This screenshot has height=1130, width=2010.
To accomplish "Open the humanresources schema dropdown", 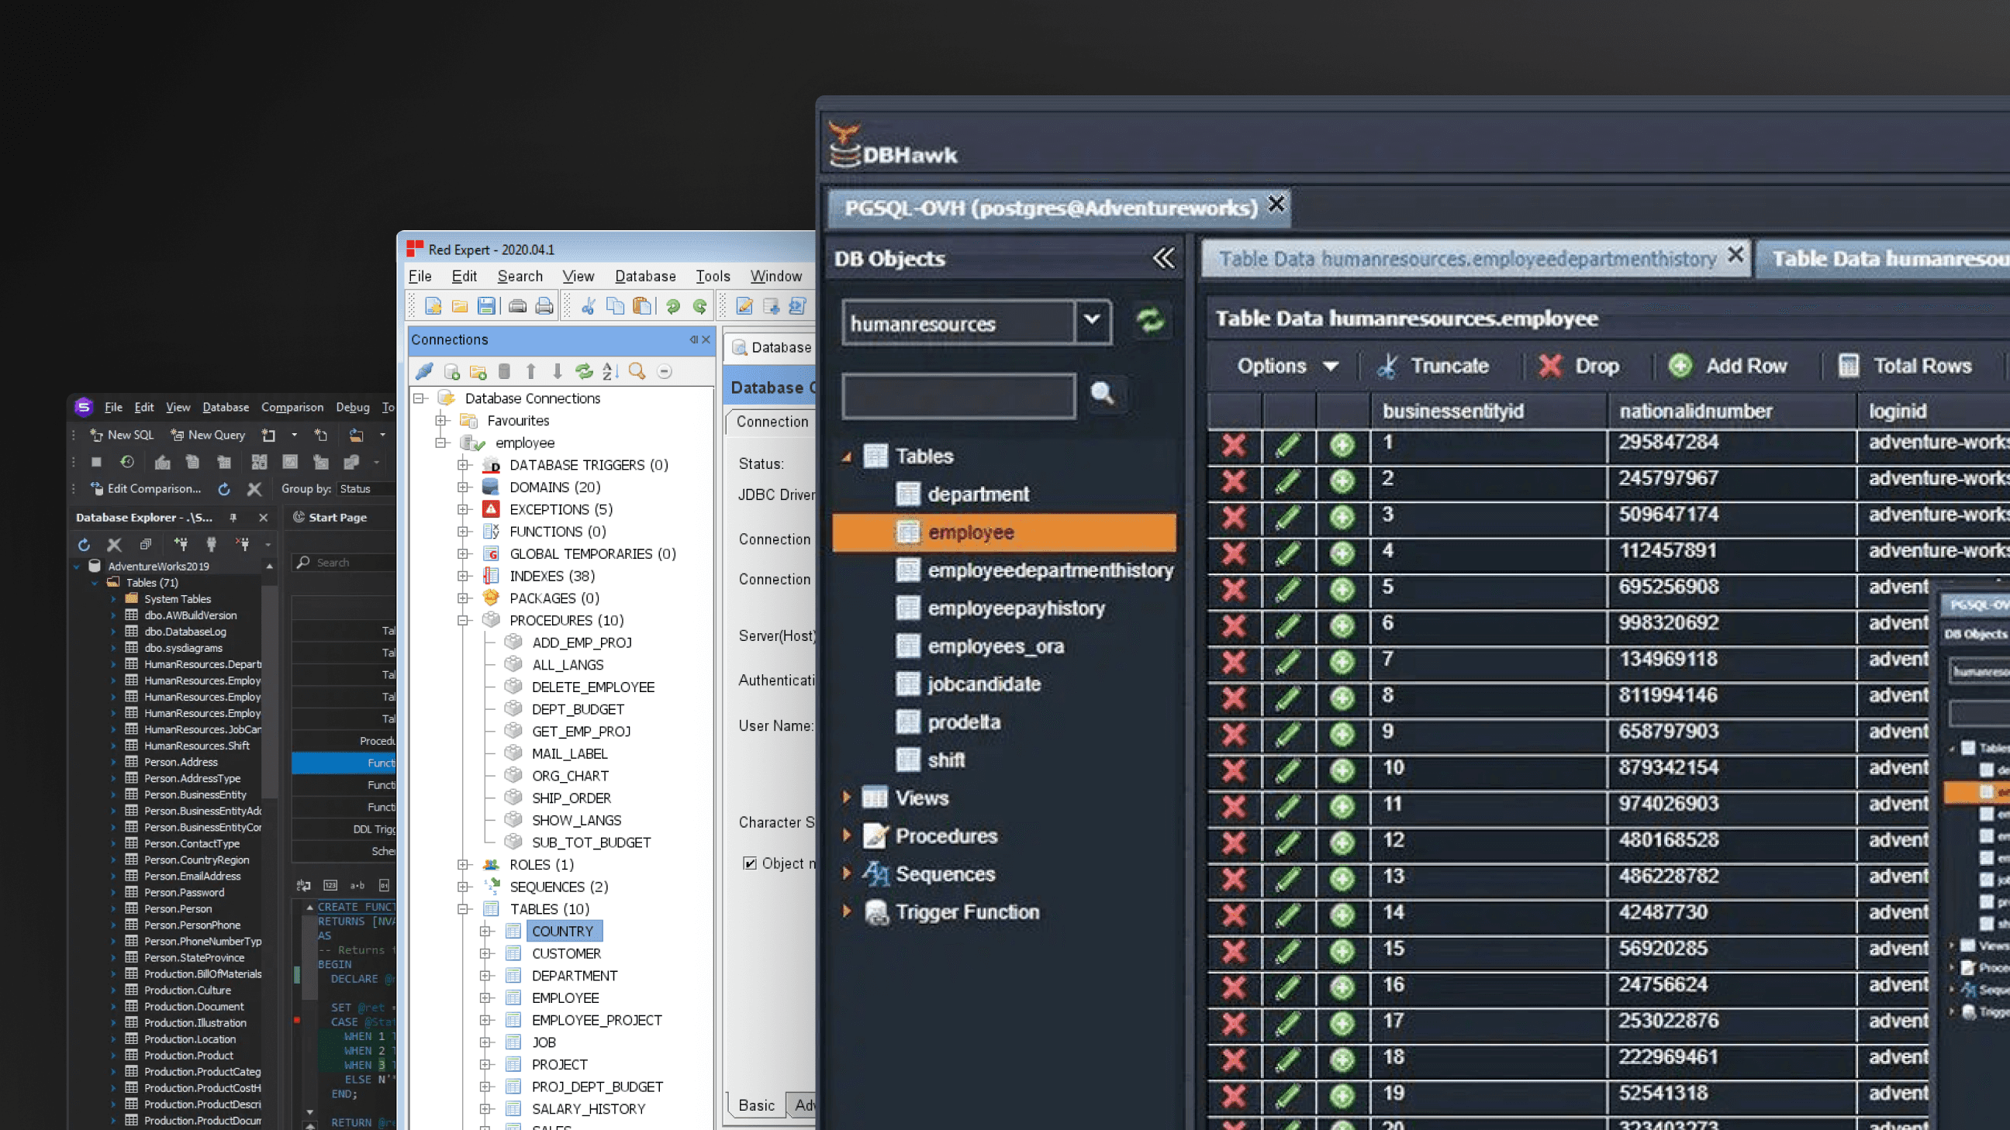I will pyautogui.click(x=1092, y=320).
